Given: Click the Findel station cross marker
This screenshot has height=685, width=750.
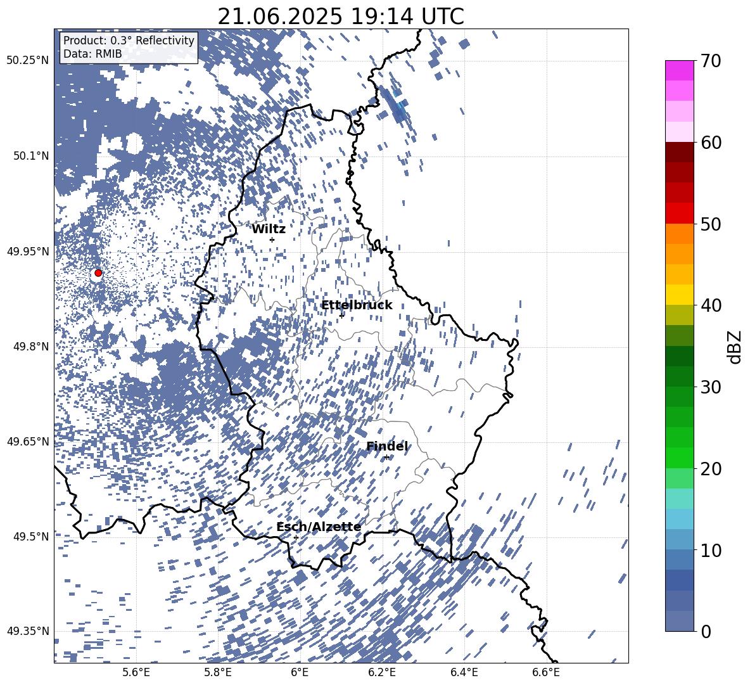Looking at the screenshot, I should coord(386,458).
